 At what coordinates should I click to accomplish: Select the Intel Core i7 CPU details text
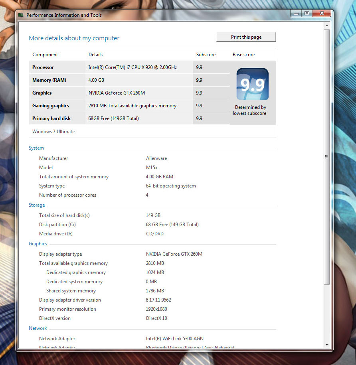[x=133, y=67]
